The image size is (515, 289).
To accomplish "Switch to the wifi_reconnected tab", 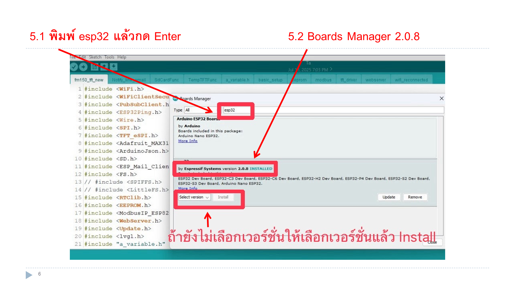I will point(411,80).
